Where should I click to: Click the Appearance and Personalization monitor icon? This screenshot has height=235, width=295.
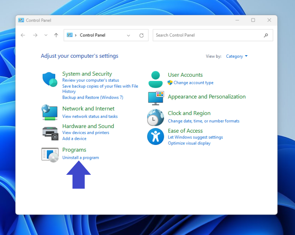click(x=156, y=98)
